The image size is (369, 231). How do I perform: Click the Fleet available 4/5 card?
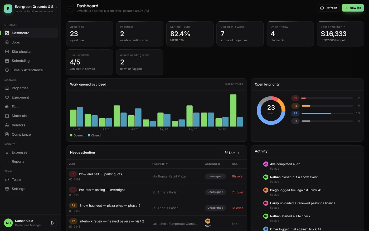[89, 62]
